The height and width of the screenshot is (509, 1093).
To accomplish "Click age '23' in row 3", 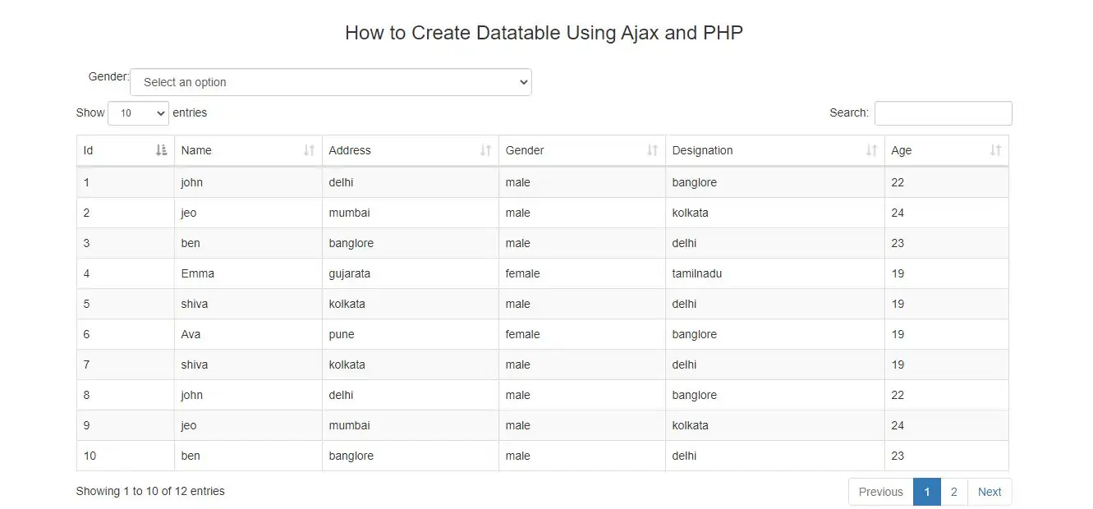I will tap(898, 243).
